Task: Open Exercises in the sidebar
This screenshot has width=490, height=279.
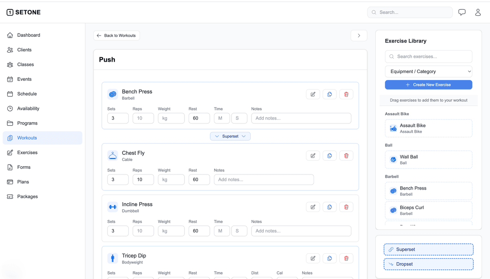Action: (x=42, y=153)
